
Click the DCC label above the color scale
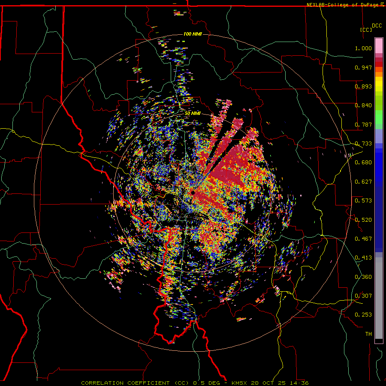pos(377,26)
